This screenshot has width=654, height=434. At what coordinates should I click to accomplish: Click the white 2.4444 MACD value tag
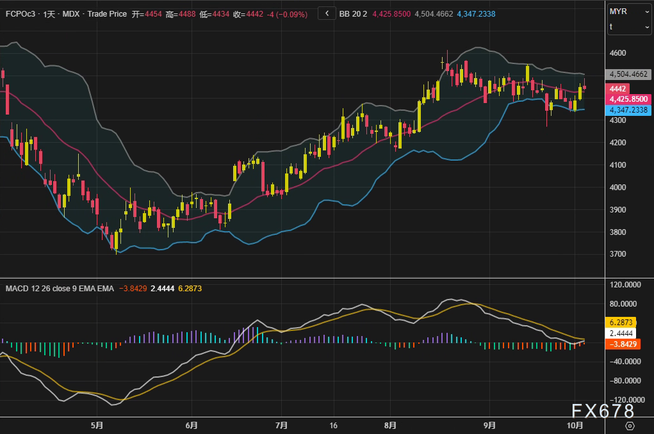click(620, 334)
